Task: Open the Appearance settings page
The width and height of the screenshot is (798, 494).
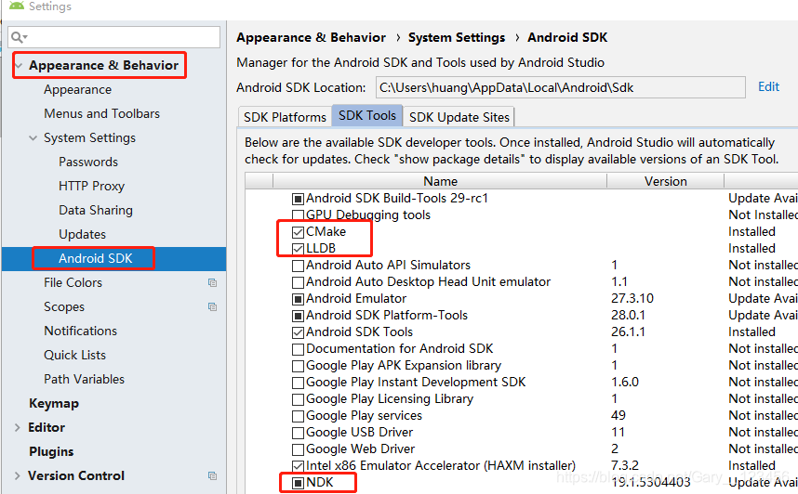Action: pos(78,90)
